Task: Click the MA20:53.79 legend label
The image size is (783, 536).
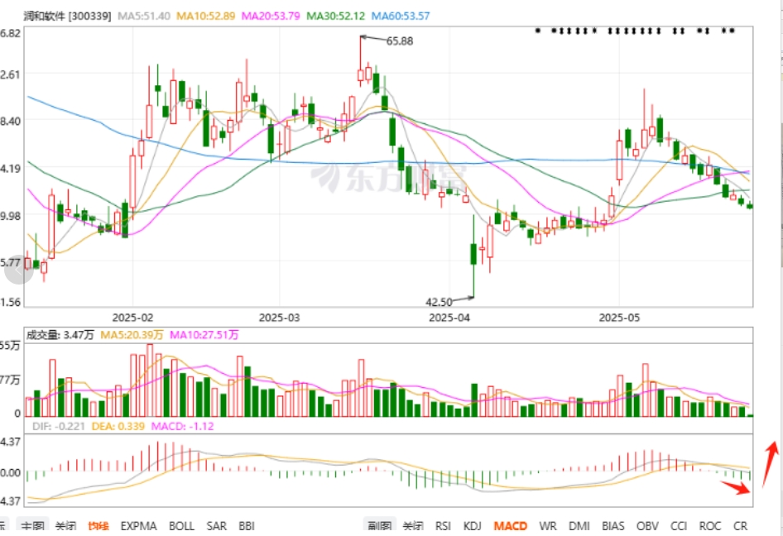Action: point(271,16)
